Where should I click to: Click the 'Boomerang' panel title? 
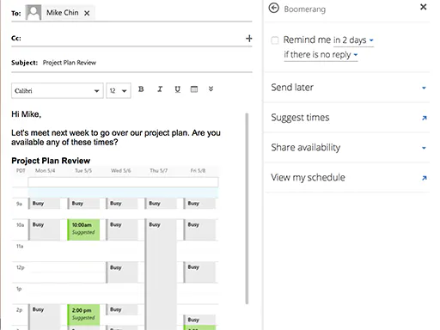(305, 9)
